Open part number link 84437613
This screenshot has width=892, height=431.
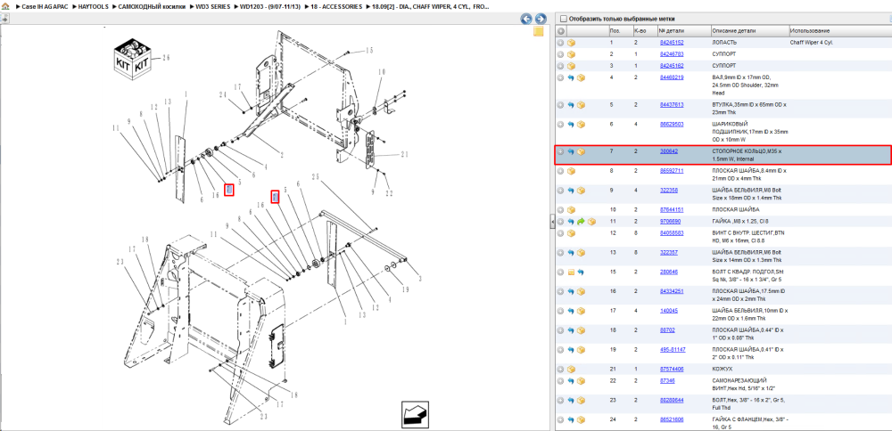[672, 105]
